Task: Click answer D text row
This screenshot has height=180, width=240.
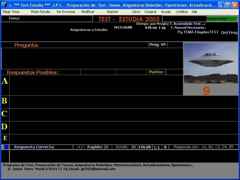Action: [124, 128]
